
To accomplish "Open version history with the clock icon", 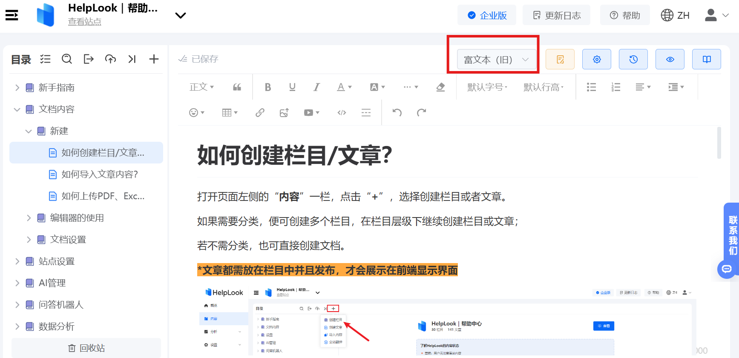I will [x=633, y=60].
